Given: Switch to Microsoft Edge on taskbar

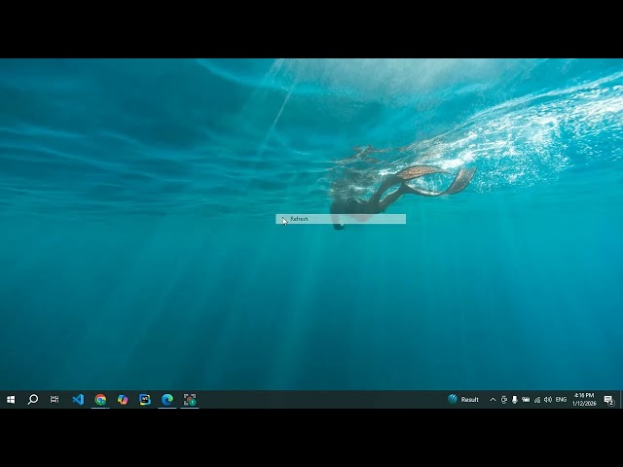Looking at the screenshot, I should point(167,400).
